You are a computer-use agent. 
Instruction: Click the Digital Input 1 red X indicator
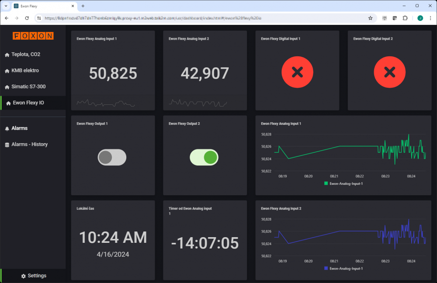click(297, 72)
